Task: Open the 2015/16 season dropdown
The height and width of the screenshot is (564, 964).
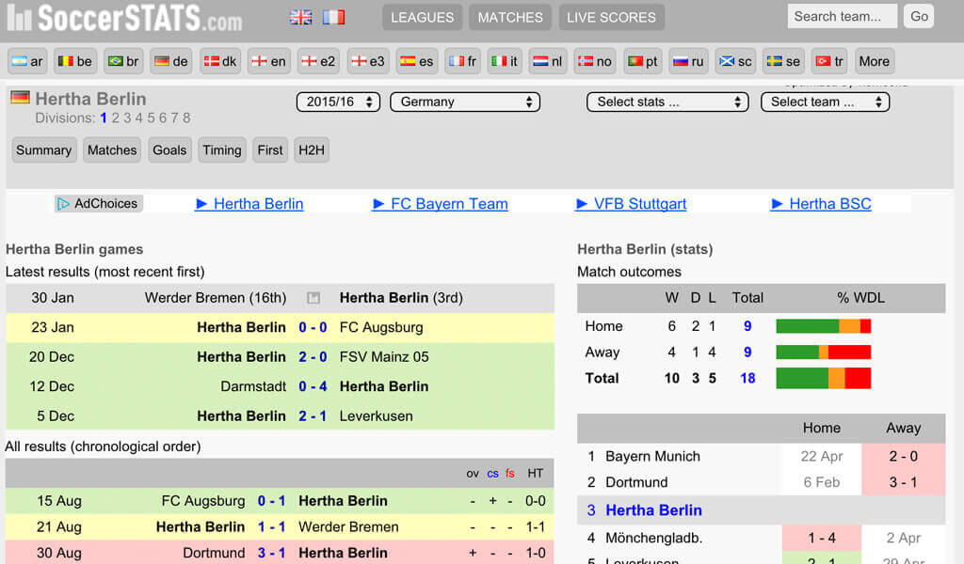Action: click(338, 102)
